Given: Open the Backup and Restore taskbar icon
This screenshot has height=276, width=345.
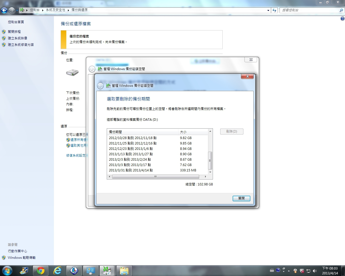Looking at the screenshot, I should point(107,271).
